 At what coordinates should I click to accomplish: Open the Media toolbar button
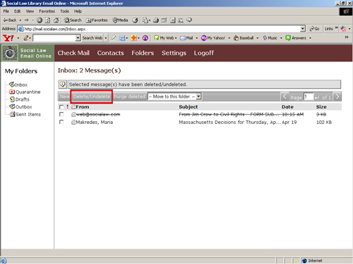[120, 20]
